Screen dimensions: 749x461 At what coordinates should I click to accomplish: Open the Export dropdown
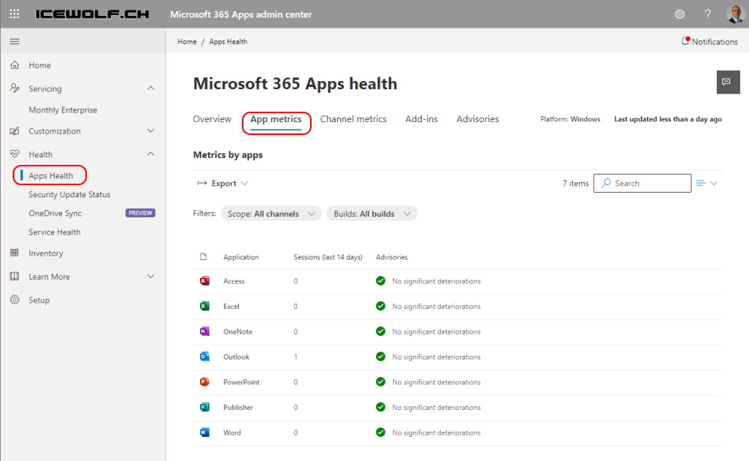[222, 183]
